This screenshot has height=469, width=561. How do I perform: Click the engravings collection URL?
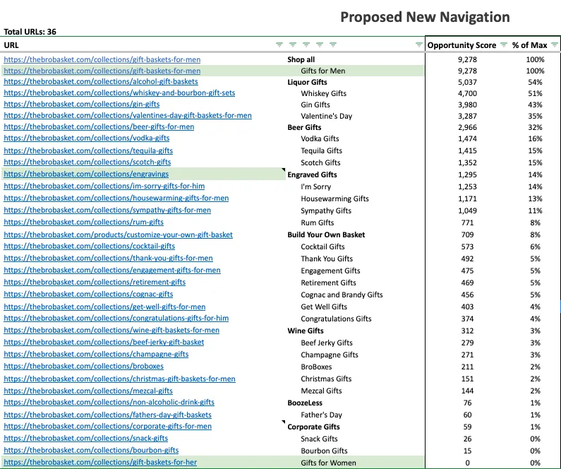pyautogui.click(x=86, y=174)
